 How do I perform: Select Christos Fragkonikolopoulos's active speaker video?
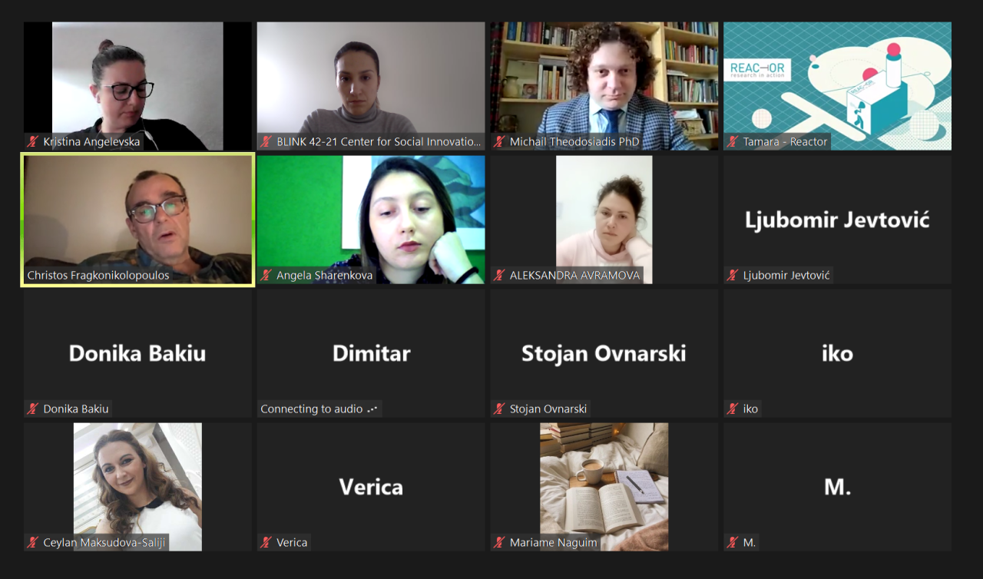click(137, 220)
